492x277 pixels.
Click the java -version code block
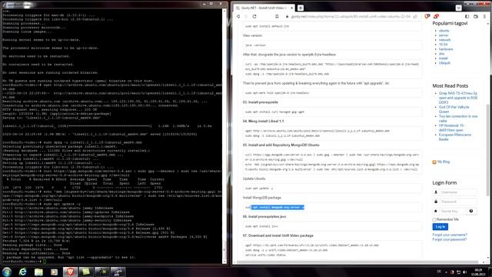(332, 45)
